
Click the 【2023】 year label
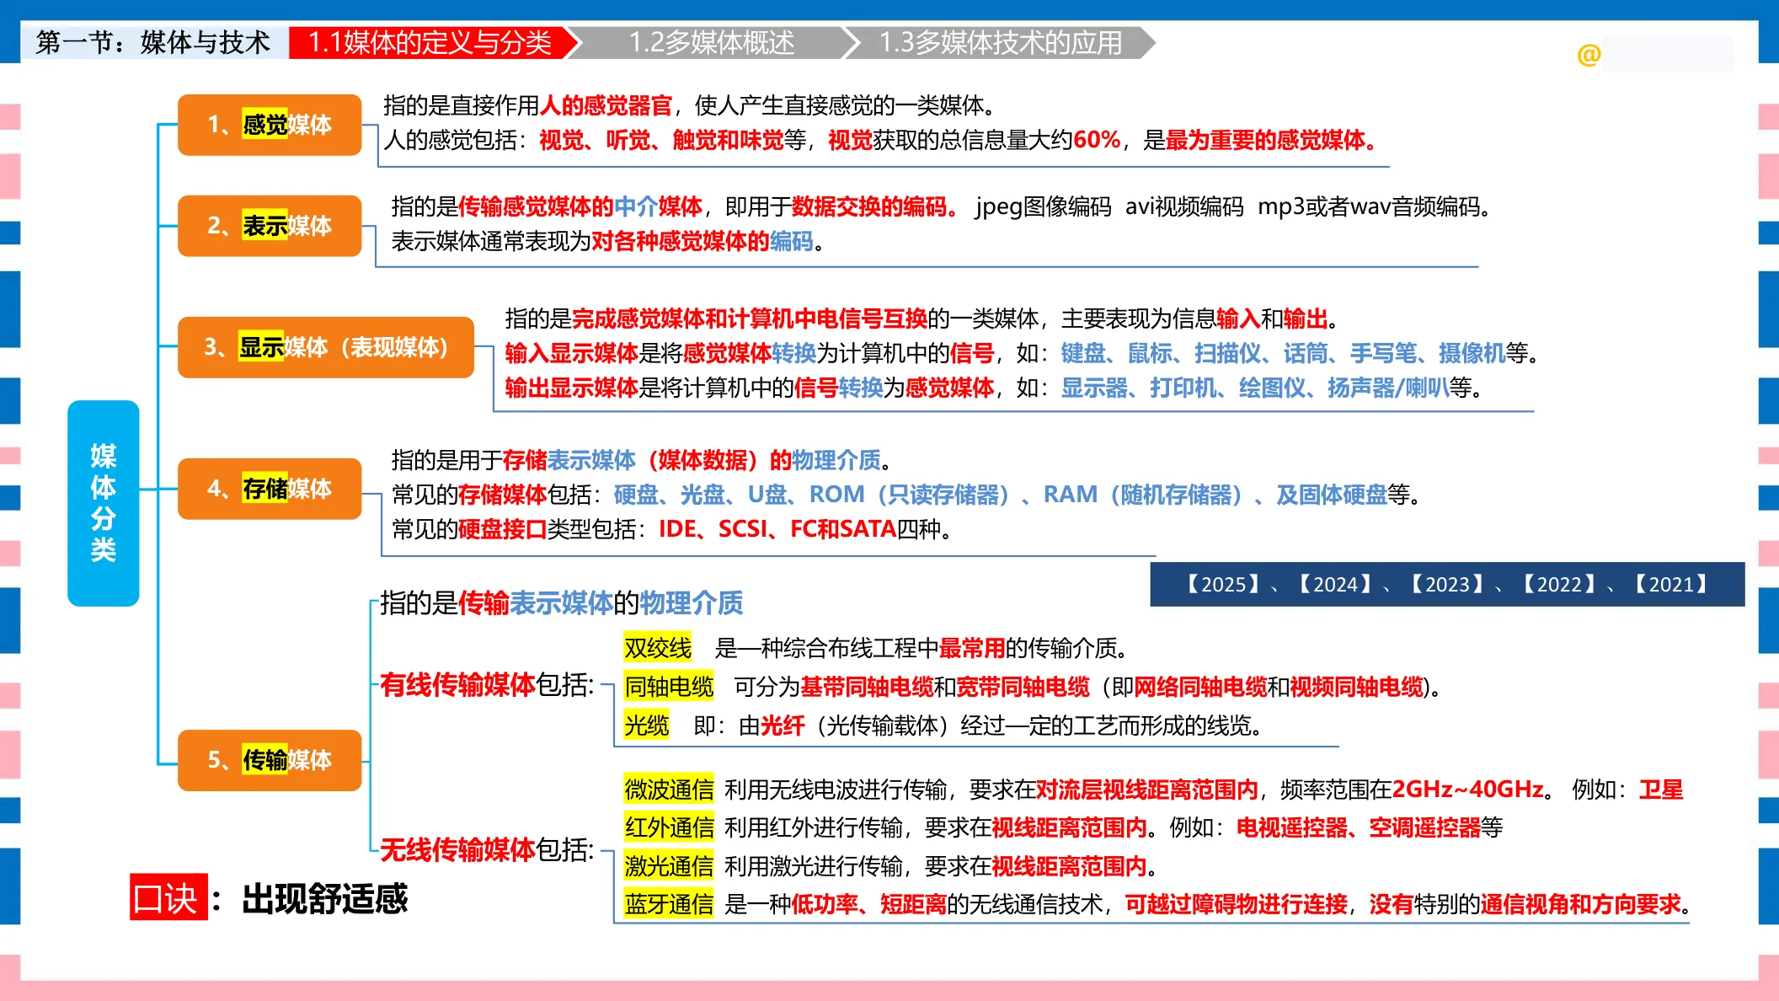click(x=1447, y=584)
